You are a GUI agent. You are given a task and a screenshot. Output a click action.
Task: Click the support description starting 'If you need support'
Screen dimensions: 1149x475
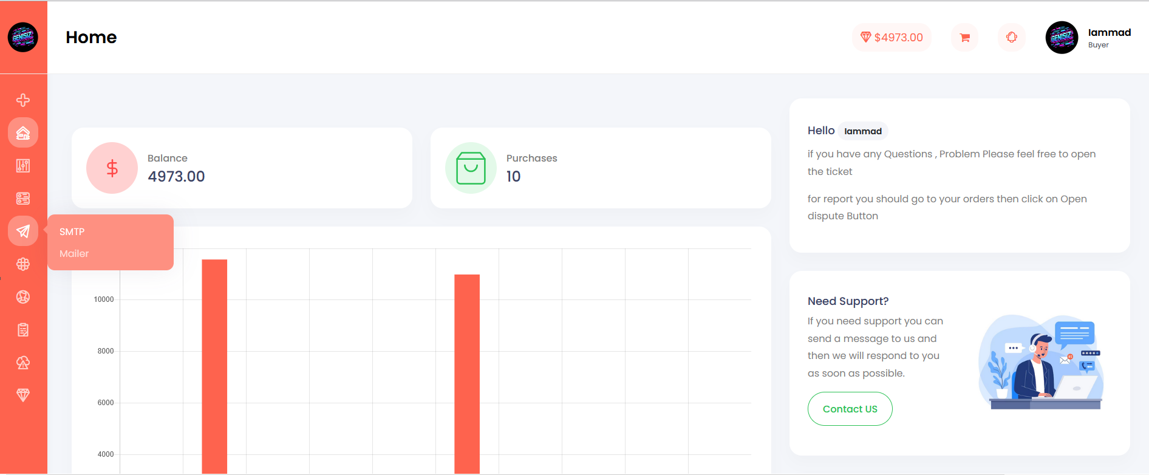tap(875, 347)
